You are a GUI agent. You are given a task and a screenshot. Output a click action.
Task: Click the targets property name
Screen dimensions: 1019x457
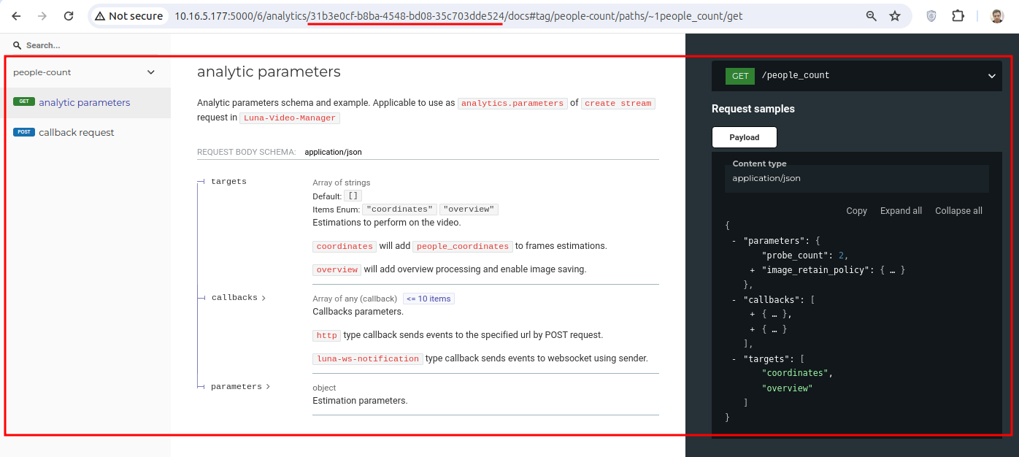tap(228, 182)
